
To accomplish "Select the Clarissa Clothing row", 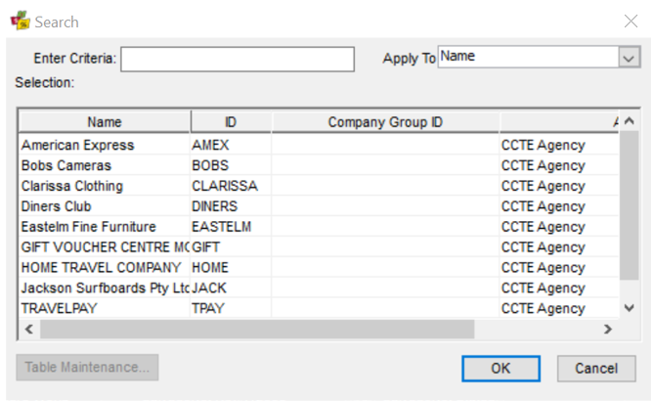I will pos(319,186).
